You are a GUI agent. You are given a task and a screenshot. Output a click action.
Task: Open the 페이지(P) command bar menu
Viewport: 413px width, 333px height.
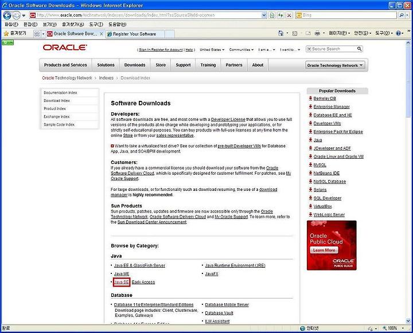coord(339,33)
